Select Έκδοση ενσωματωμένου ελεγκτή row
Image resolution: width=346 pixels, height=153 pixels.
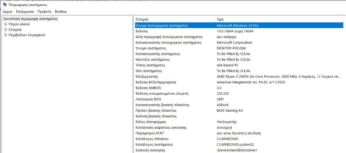(x=239, y=93)
